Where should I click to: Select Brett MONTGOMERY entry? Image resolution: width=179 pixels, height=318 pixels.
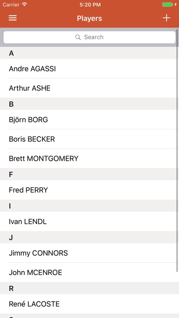pyautogui.click(x=89, y=159)
